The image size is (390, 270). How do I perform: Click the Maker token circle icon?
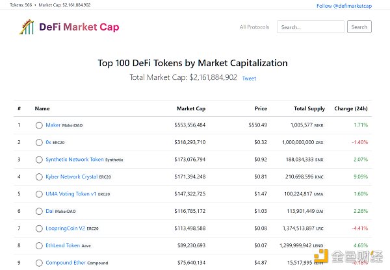[39, 125]
